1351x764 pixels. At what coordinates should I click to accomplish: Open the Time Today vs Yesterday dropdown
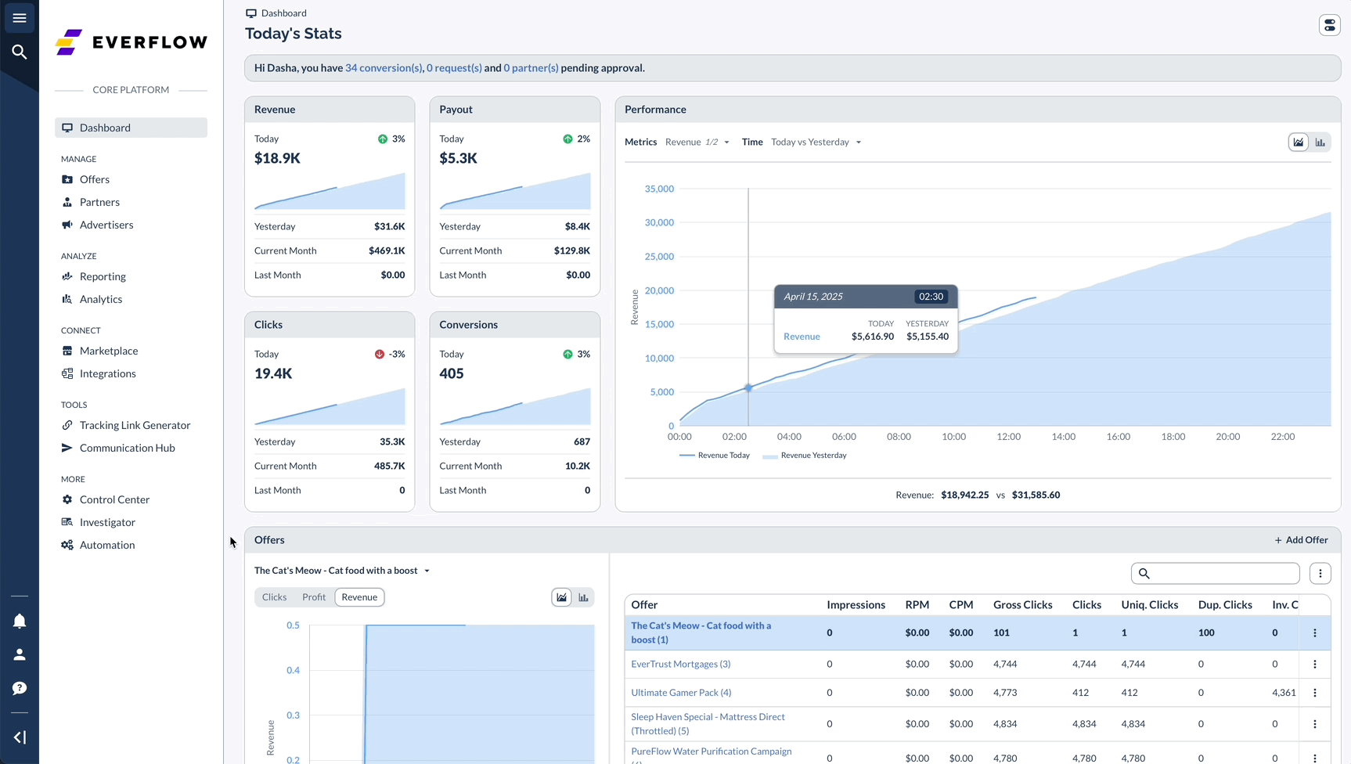(x=816, y=142)
